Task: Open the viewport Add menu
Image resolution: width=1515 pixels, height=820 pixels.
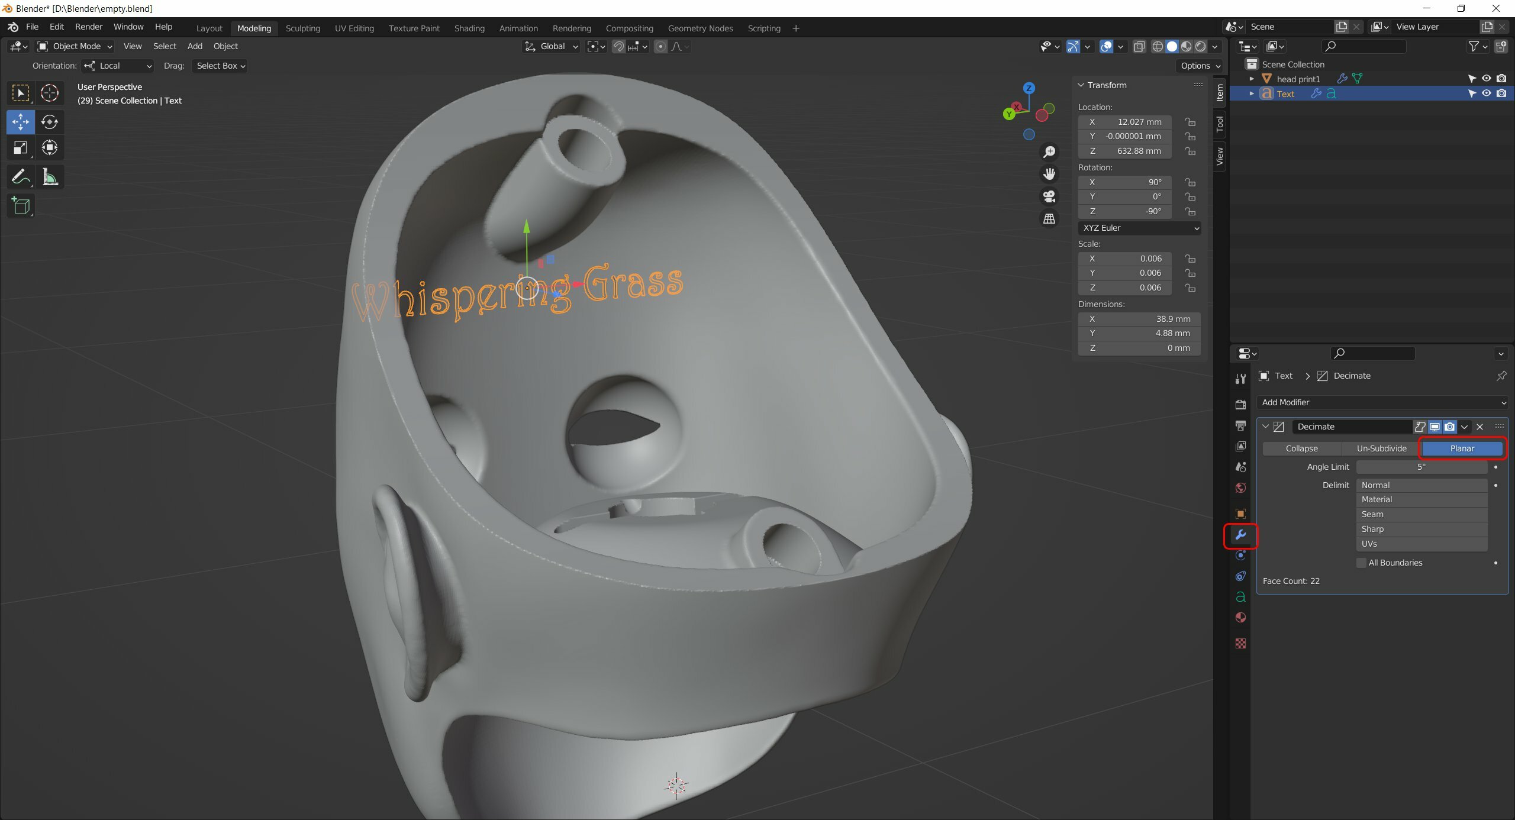Action: pyautogui.click(x=195, y=46)
